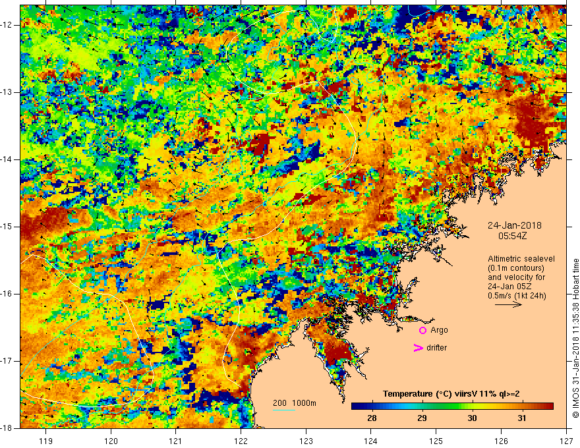Click the "Altimetric sealevel" text line

point(521,259)
